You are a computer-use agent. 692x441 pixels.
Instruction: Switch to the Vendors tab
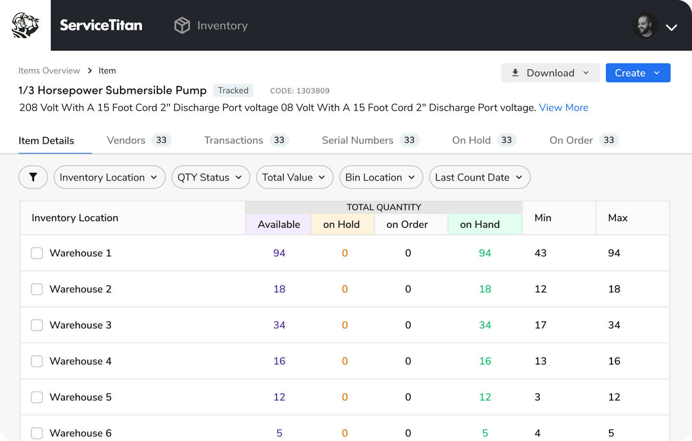pyautogui.click(x=126, y=140)
